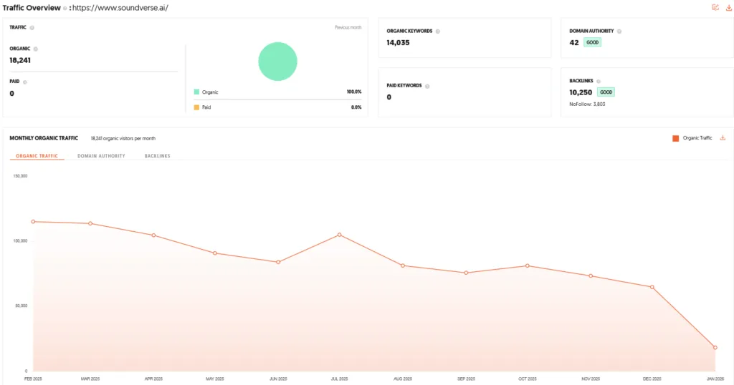Click the Organic Traffic legend label
This screenshot has height=385, width=734.
click(x=697, y=138)
